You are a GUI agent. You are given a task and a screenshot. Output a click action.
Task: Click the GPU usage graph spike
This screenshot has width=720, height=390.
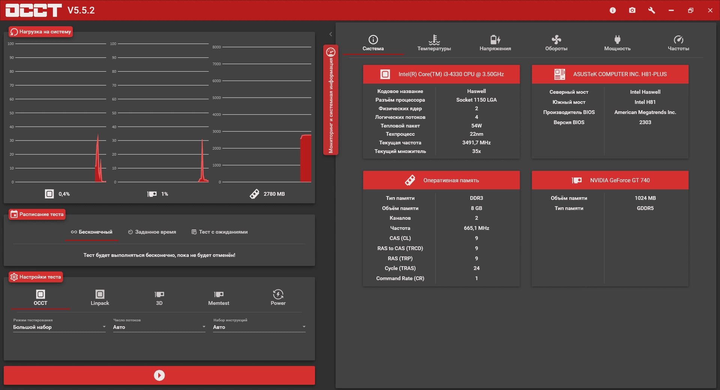tap(203, 161)
